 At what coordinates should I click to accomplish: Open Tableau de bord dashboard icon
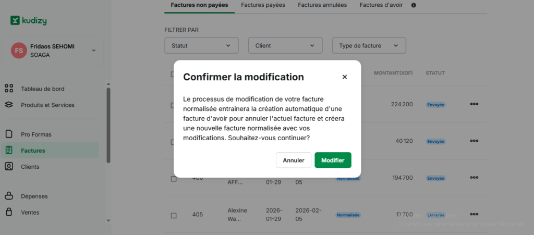[x=9, y=89]
